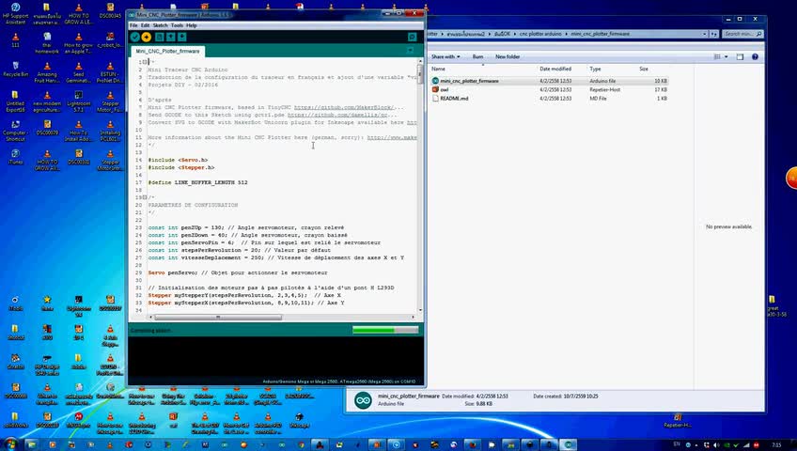
Task: Open the Serial Monitor icon
Action: [413, 37]
